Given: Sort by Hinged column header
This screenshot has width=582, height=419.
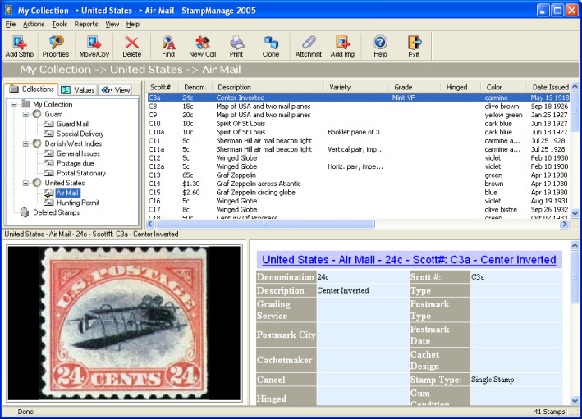Looking at the screenshot, I should tap(461, 87).
